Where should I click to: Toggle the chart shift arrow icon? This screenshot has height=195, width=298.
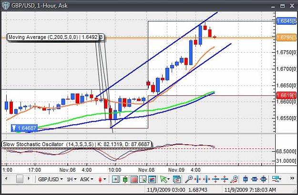click(116, 179)
